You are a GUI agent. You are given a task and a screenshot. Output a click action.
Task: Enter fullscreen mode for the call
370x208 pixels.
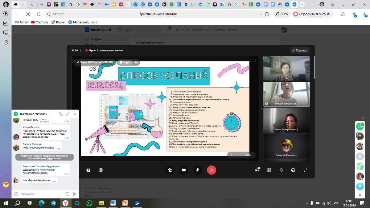tap(306, 170)
